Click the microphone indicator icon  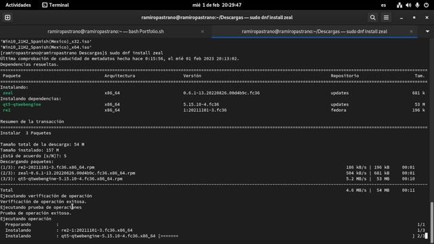coord(417,5)
